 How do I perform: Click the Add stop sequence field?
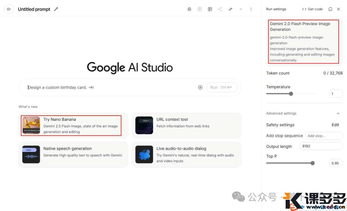[323, 136]
